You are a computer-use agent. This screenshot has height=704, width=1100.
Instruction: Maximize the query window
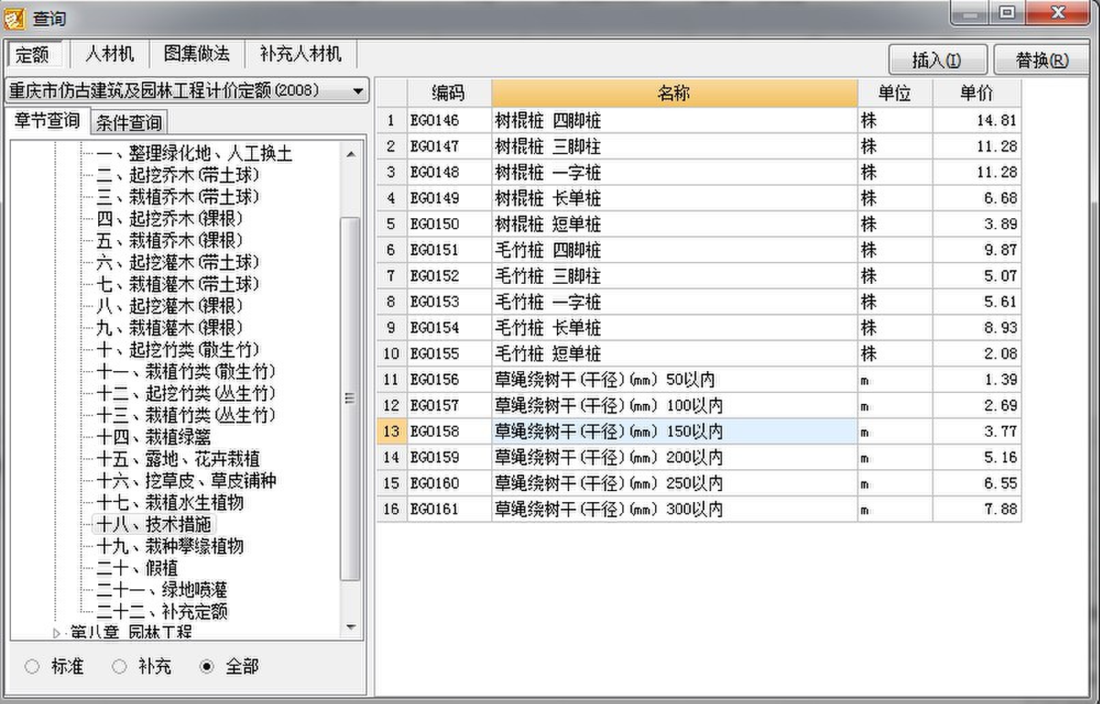pyautogui.click(x=1007, y=13)
